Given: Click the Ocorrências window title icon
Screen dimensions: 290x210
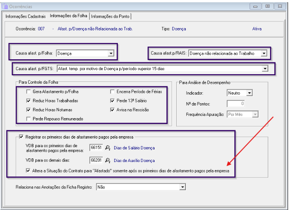Looking at the screenshot, I should click(x=5, y=6).
